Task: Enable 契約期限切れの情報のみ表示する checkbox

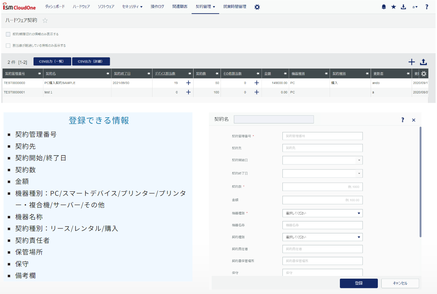Action: [8, 34]
